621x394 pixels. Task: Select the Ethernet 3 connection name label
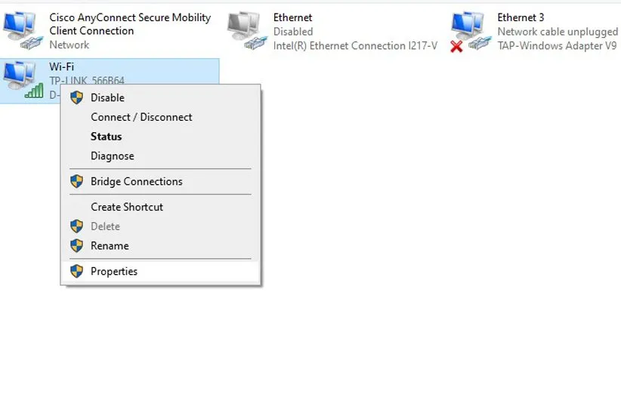pyautogui.click(x=521, y=17)
